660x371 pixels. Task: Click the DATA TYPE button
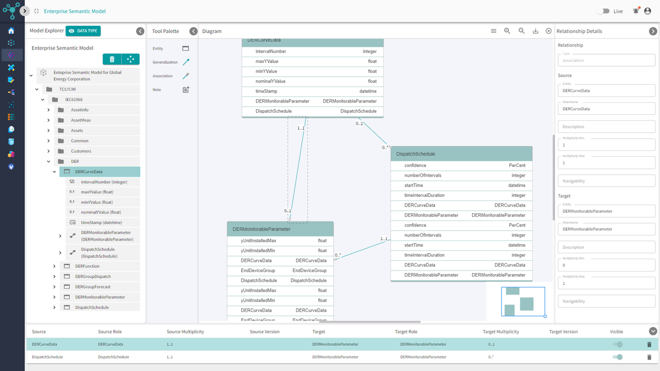pyautogui.click(x=83, y=31)
